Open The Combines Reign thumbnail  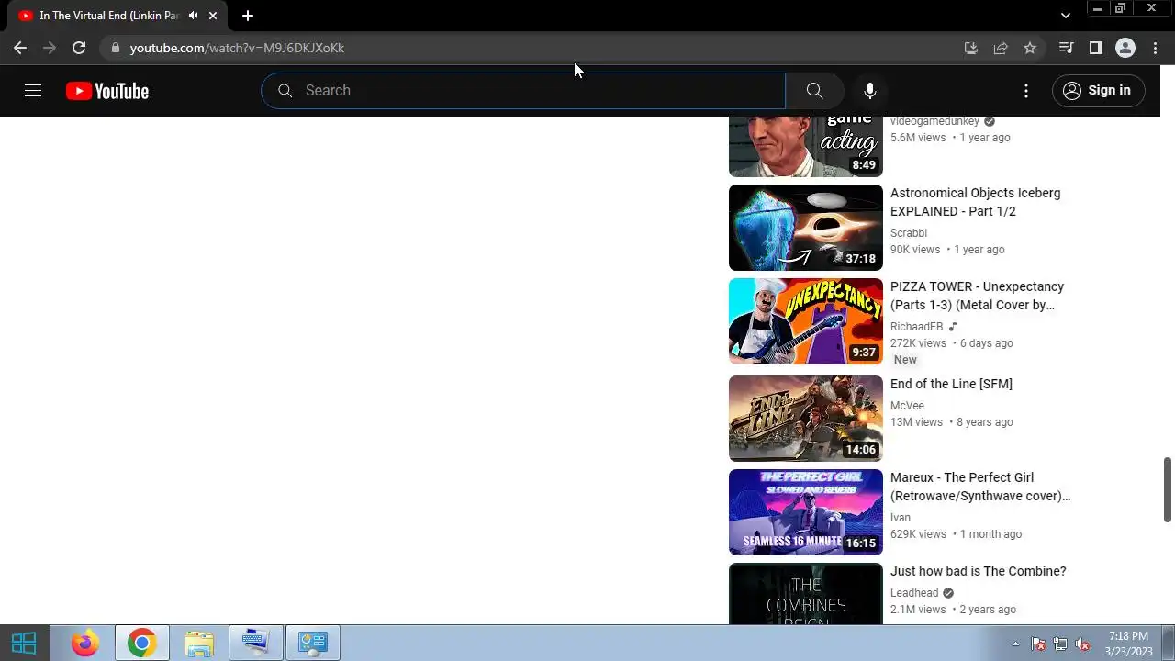coord(806,594)
